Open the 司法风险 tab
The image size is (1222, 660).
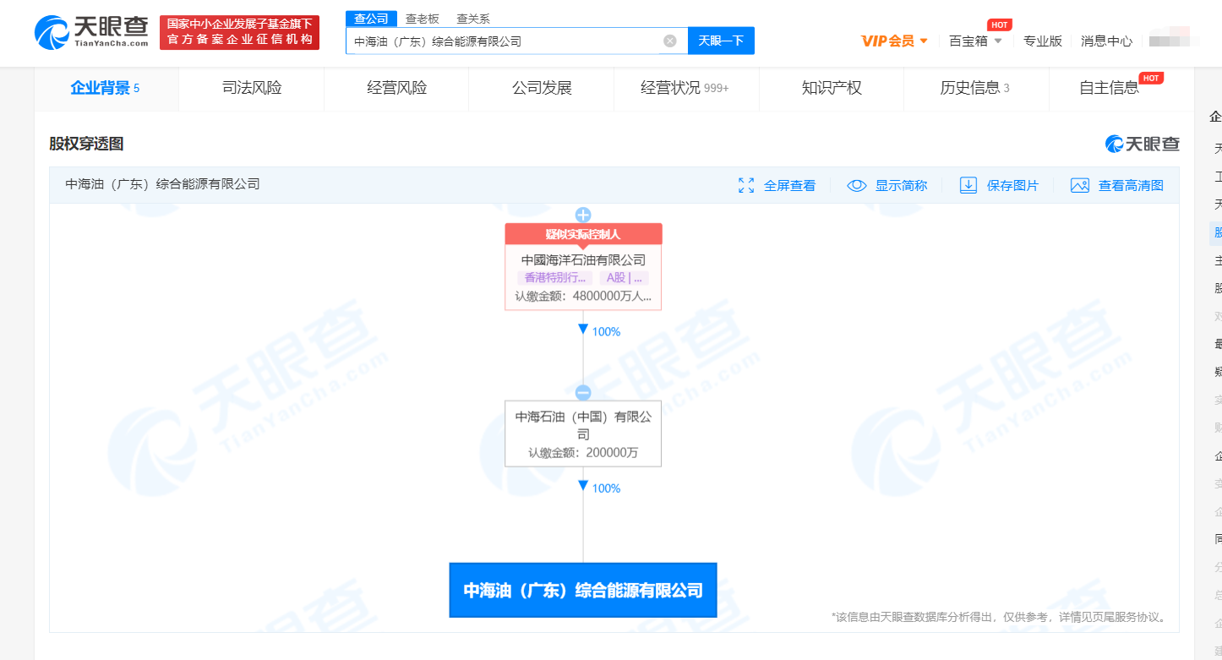click(x=251, y=87)
